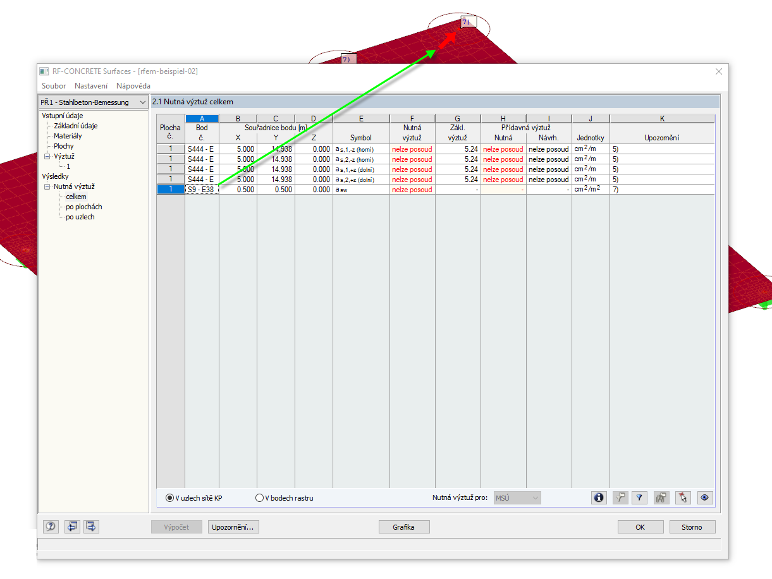Select 'Nutná výztuž' tree item

coord(74,186)
